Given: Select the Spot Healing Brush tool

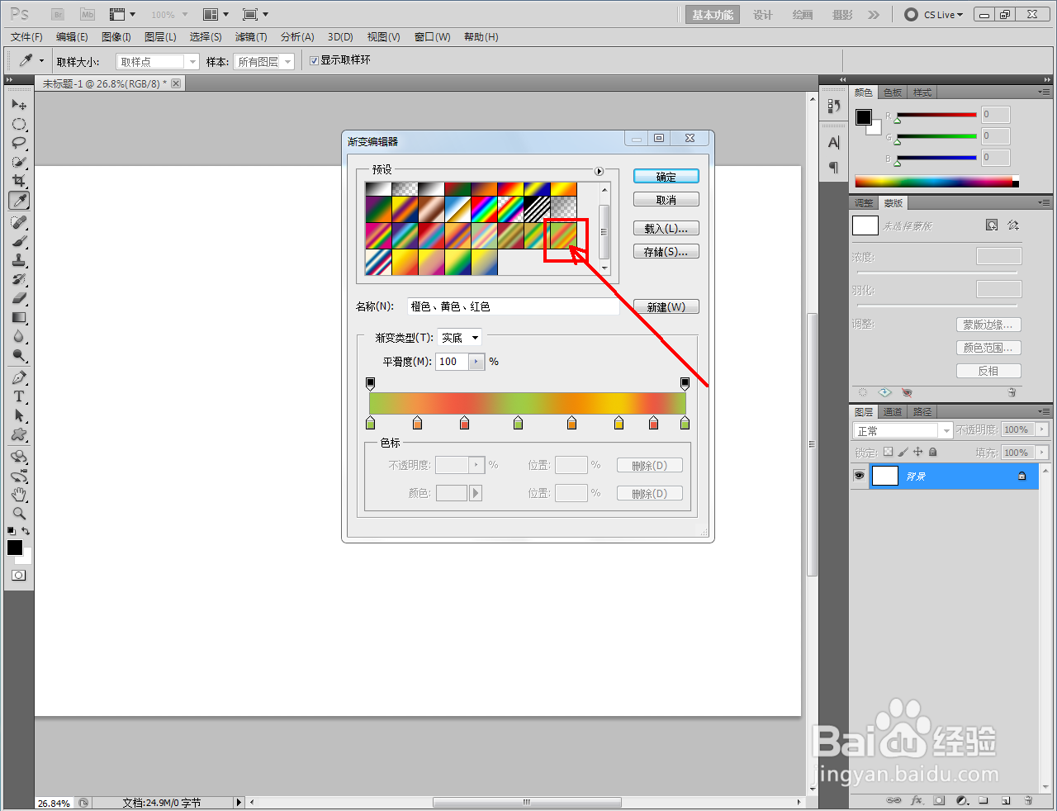Looking at the screenshot, I should pos(19,222).
